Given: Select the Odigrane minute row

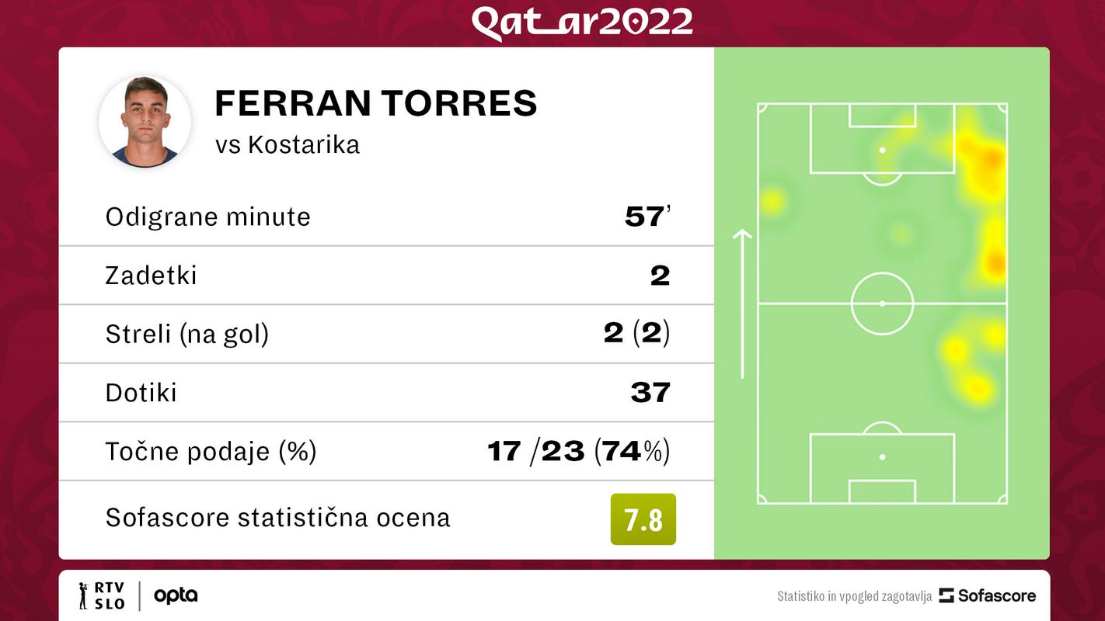Looking at the screenshot, I should tap(386, 217).
